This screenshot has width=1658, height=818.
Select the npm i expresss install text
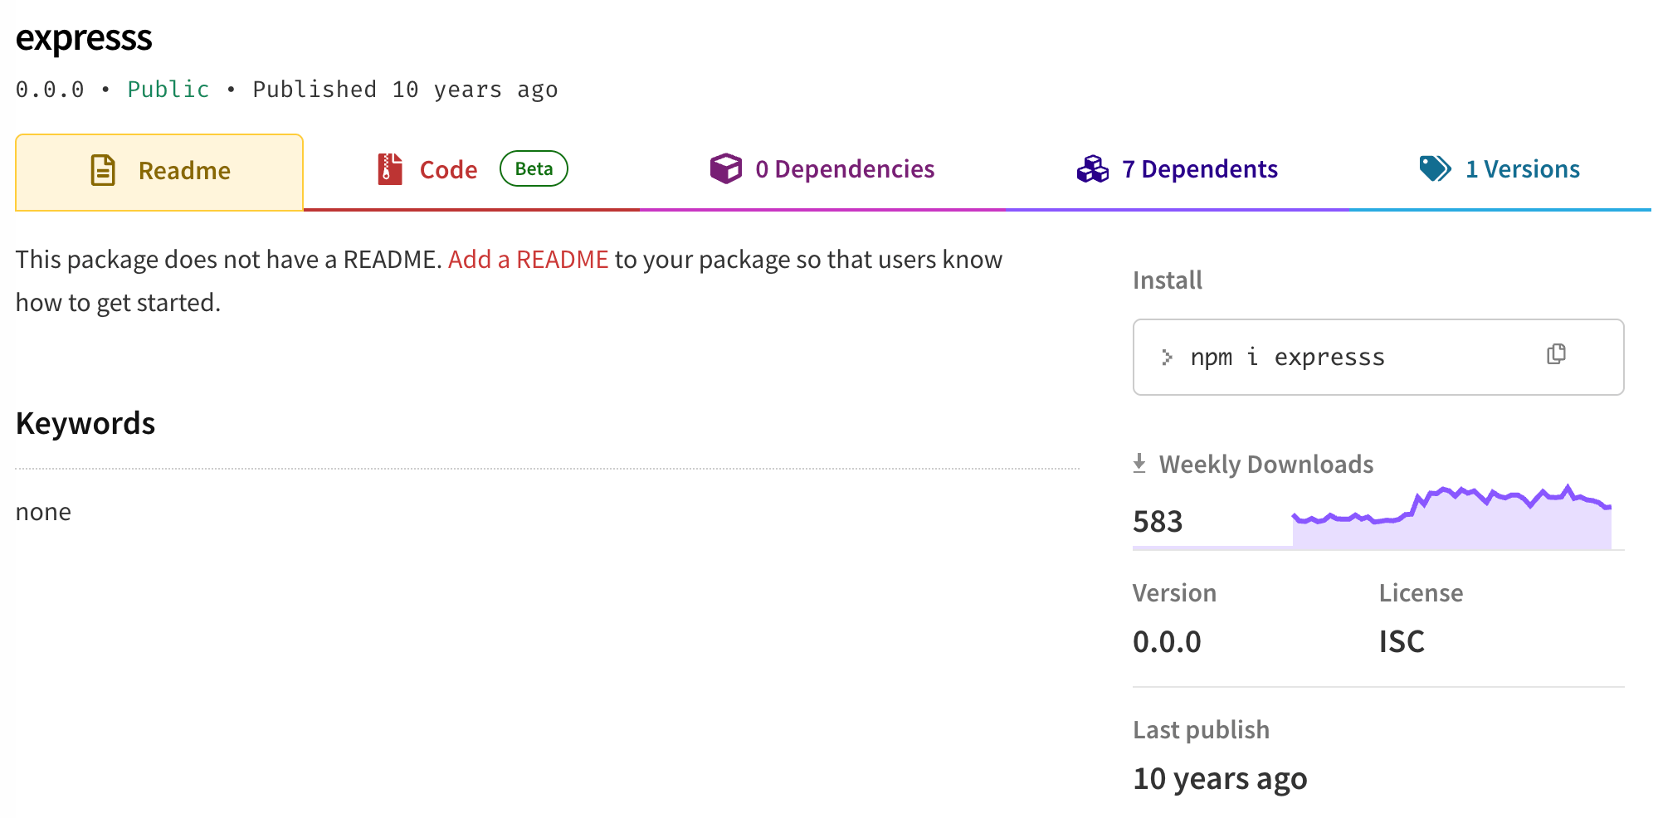pos(1287,358)
